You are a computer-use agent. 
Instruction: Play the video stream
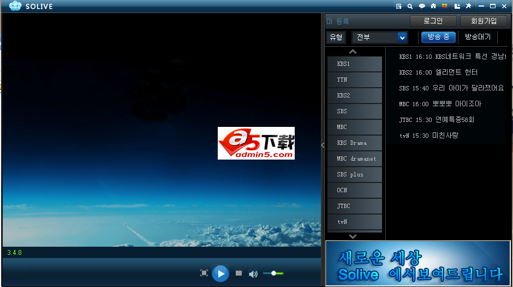coord(220,273)
